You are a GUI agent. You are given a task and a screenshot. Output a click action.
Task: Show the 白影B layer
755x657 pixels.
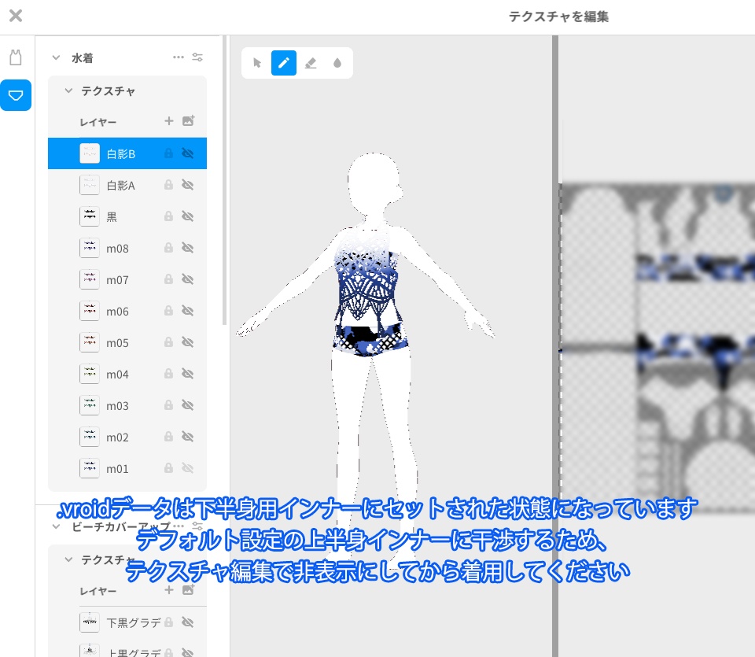coord(188,153)
